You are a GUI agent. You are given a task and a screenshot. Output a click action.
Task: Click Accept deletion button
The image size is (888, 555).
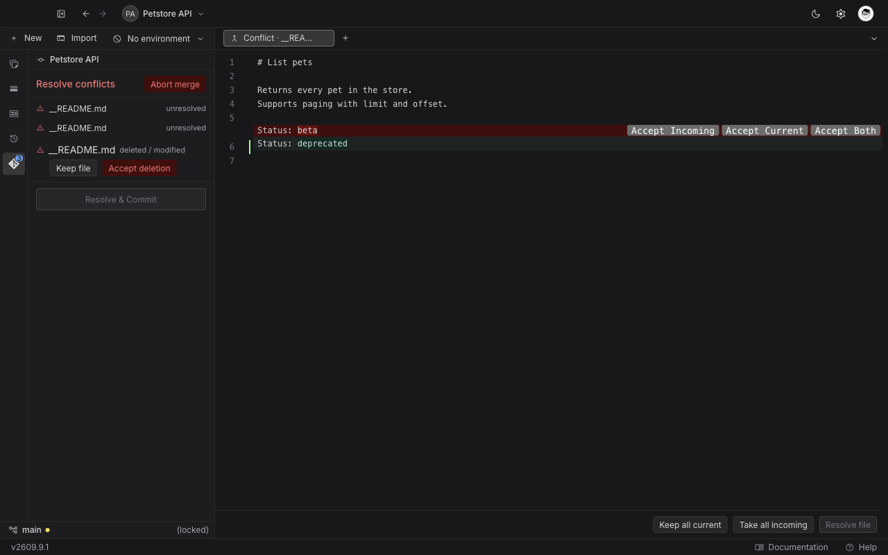139,168
